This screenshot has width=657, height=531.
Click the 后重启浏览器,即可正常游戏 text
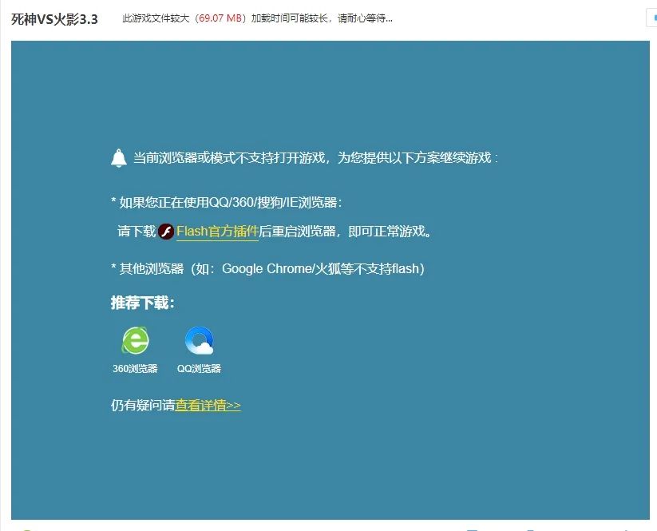pos(346,232)
